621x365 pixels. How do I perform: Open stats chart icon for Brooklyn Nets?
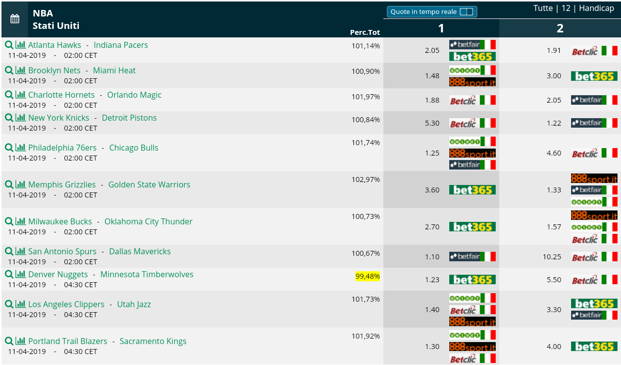pos(20,70)
